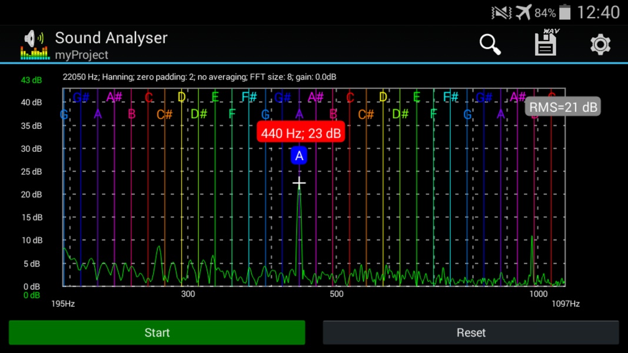Select the red 440 Hz; 23 dB peak label
Screen dimensions: 628x353
[x=301, y=133]
